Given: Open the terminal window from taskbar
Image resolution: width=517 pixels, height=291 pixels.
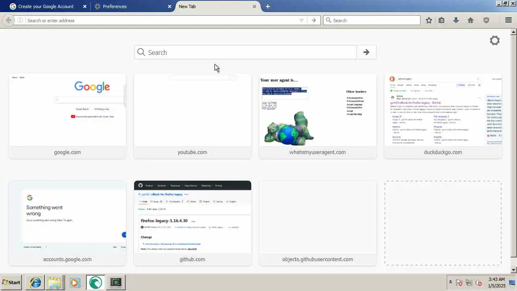Looking at the screenshot, I should coord(116,283).
